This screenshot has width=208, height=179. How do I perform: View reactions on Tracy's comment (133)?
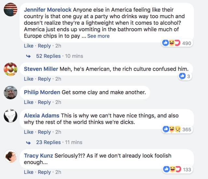click(x=177, y=170)
